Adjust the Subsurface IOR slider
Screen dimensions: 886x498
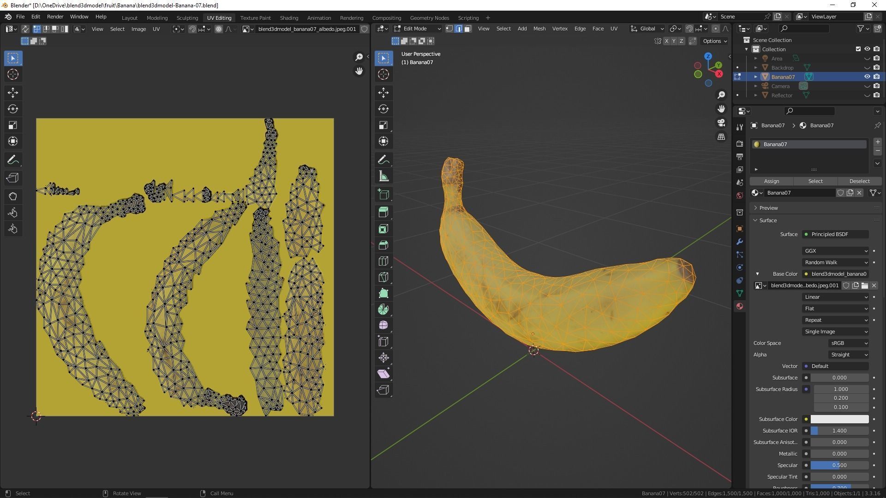(839, 431)
